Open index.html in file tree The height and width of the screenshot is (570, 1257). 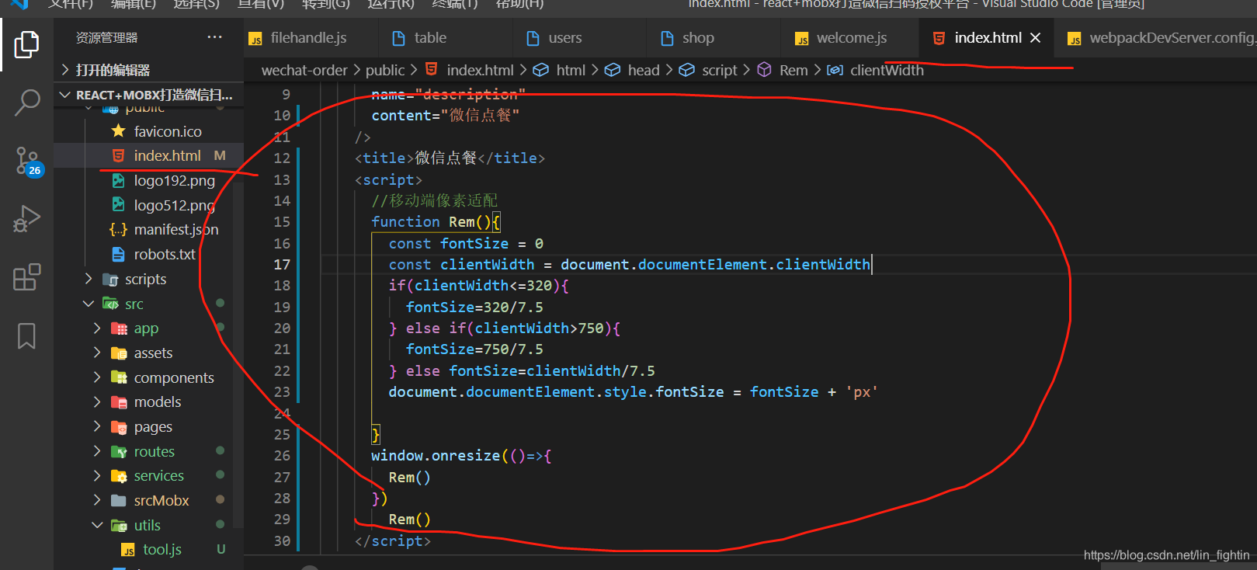pyautogui.click(x=167, y=155)
